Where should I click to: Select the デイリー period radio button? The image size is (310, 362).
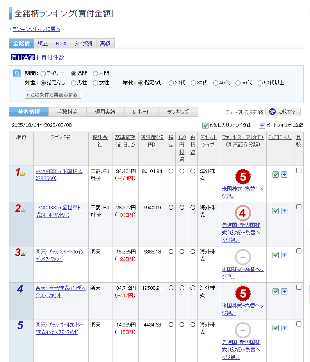coord(43,74)
